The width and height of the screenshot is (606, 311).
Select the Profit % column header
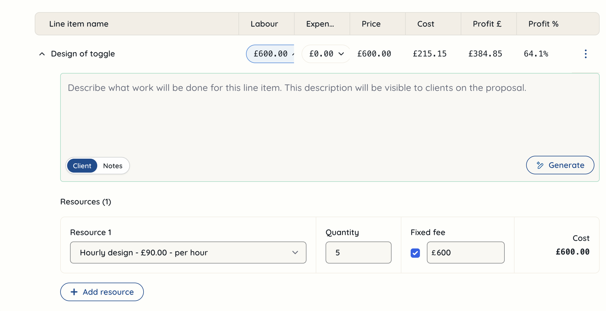pos(543,24)
